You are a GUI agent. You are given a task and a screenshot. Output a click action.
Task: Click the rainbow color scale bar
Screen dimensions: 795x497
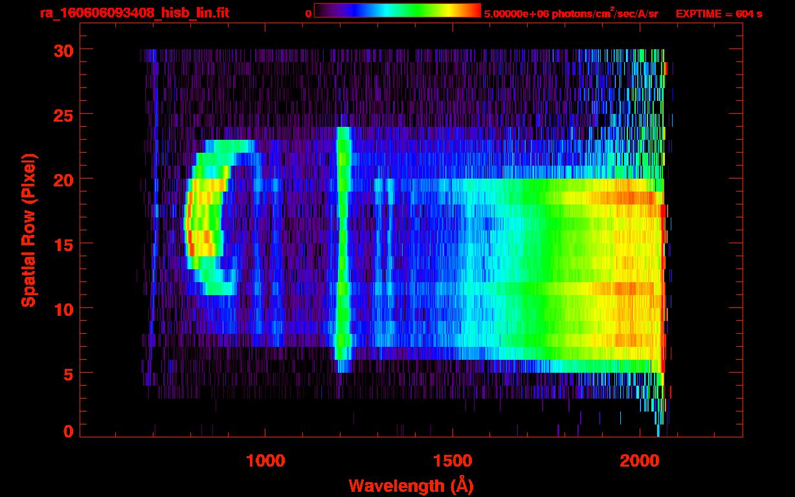(397, 10)
